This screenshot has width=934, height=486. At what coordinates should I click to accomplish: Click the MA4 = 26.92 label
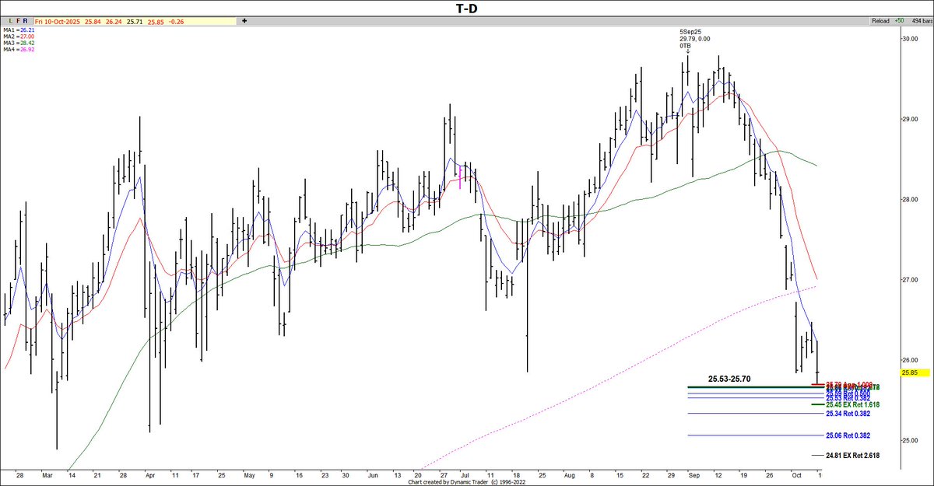tap(20, 50)
